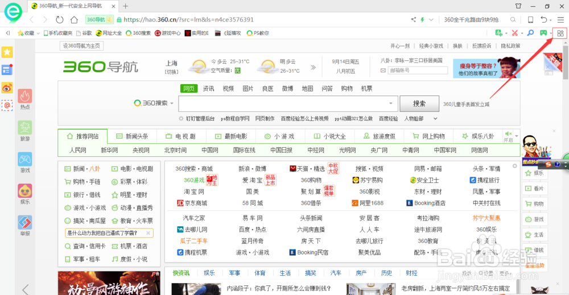569x295 pixels.
Task: Collapse the bookmarks bar arrow icon
Action: tap(7, 33)
